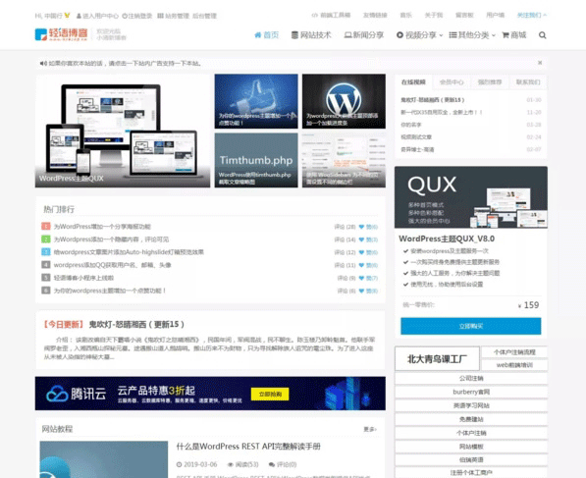Open WordPress主题QUX_V8.0 product title
Viewport: 586px width, 478px height.
pyautogui.click(x=447, y=239)
